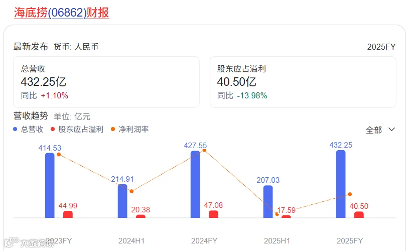Click the 最新发布 heading
Viewport: 412px width, 251px height.
pos(31,47)
